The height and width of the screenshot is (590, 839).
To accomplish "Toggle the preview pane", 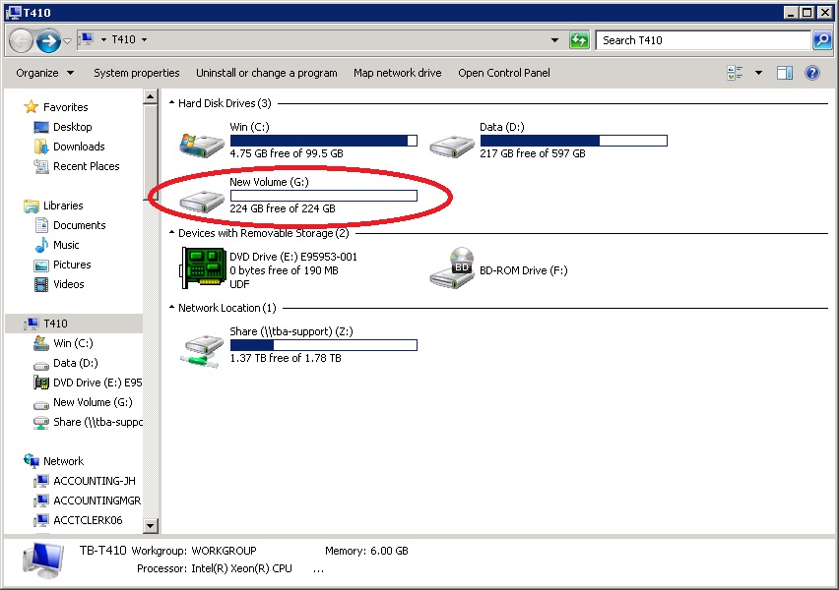I will [x=784, y=72].
